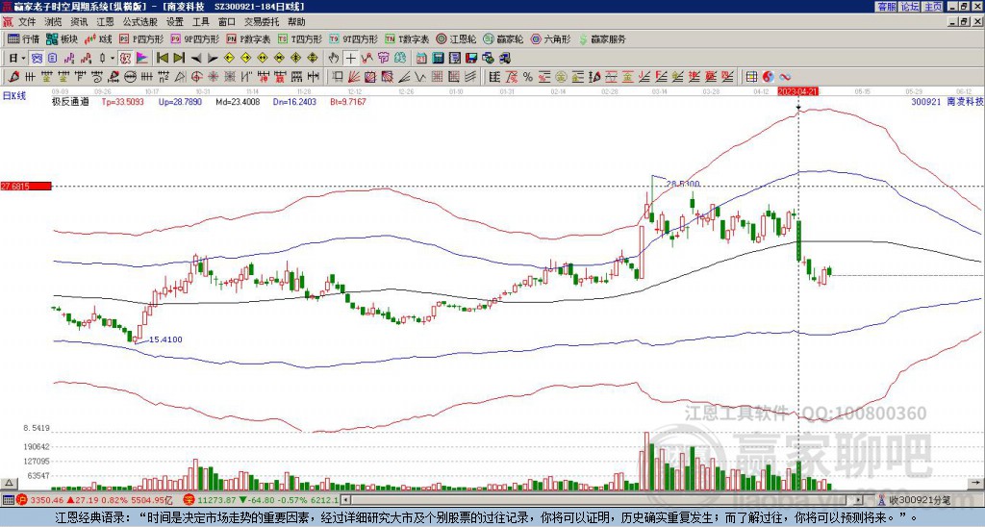Open the calendar icon in toolbar
The height and width of the screenshot is (527, 985).
(x=421, y=59)
